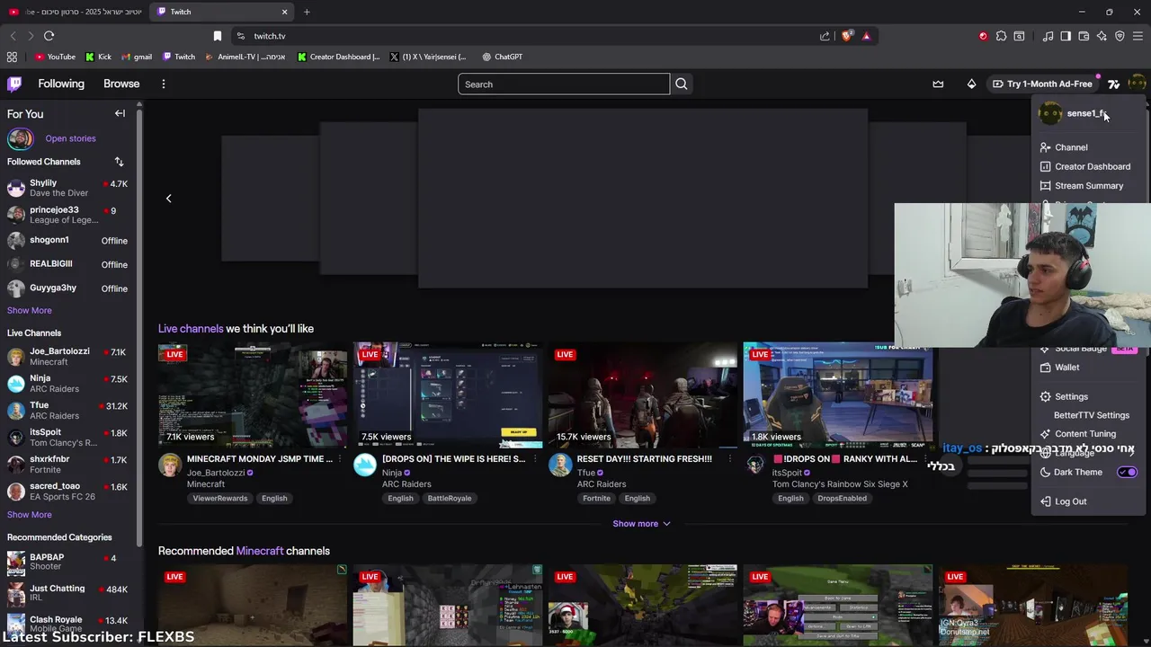Click the search magnifier button

pyautogui.click(x=681, y=84)
